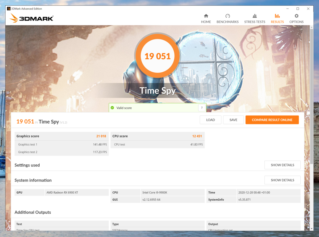Click the System information heading

[x=33, y=180]
